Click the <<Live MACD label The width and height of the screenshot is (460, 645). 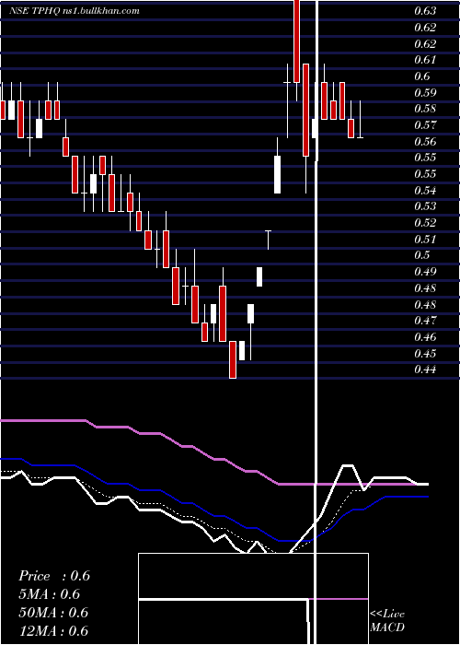pyautogui.click(x=387, y=621)
